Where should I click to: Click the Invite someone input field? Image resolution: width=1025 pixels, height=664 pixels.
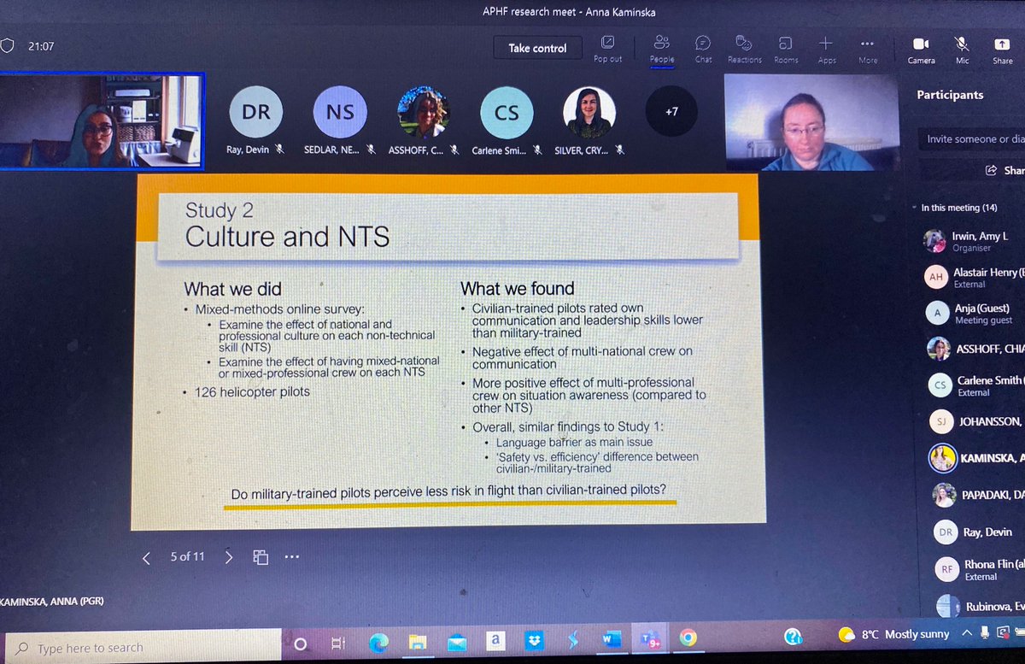[x=973, y=138]
